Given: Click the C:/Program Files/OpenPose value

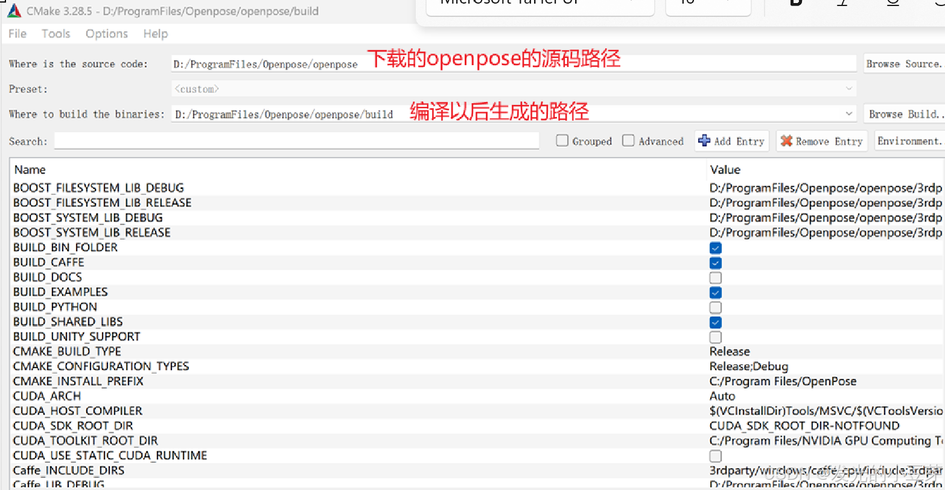Looking at the screenshot, I should click(x=783, y=381).
